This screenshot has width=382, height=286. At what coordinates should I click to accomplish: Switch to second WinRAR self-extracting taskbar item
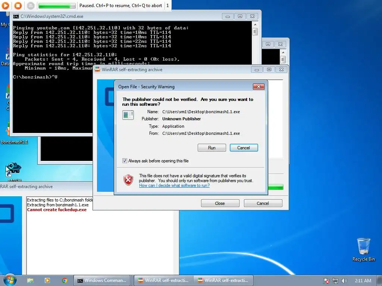224,280
